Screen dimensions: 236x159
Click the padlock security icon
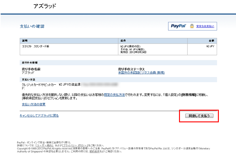pyautogui.click(x=192, y=26)
